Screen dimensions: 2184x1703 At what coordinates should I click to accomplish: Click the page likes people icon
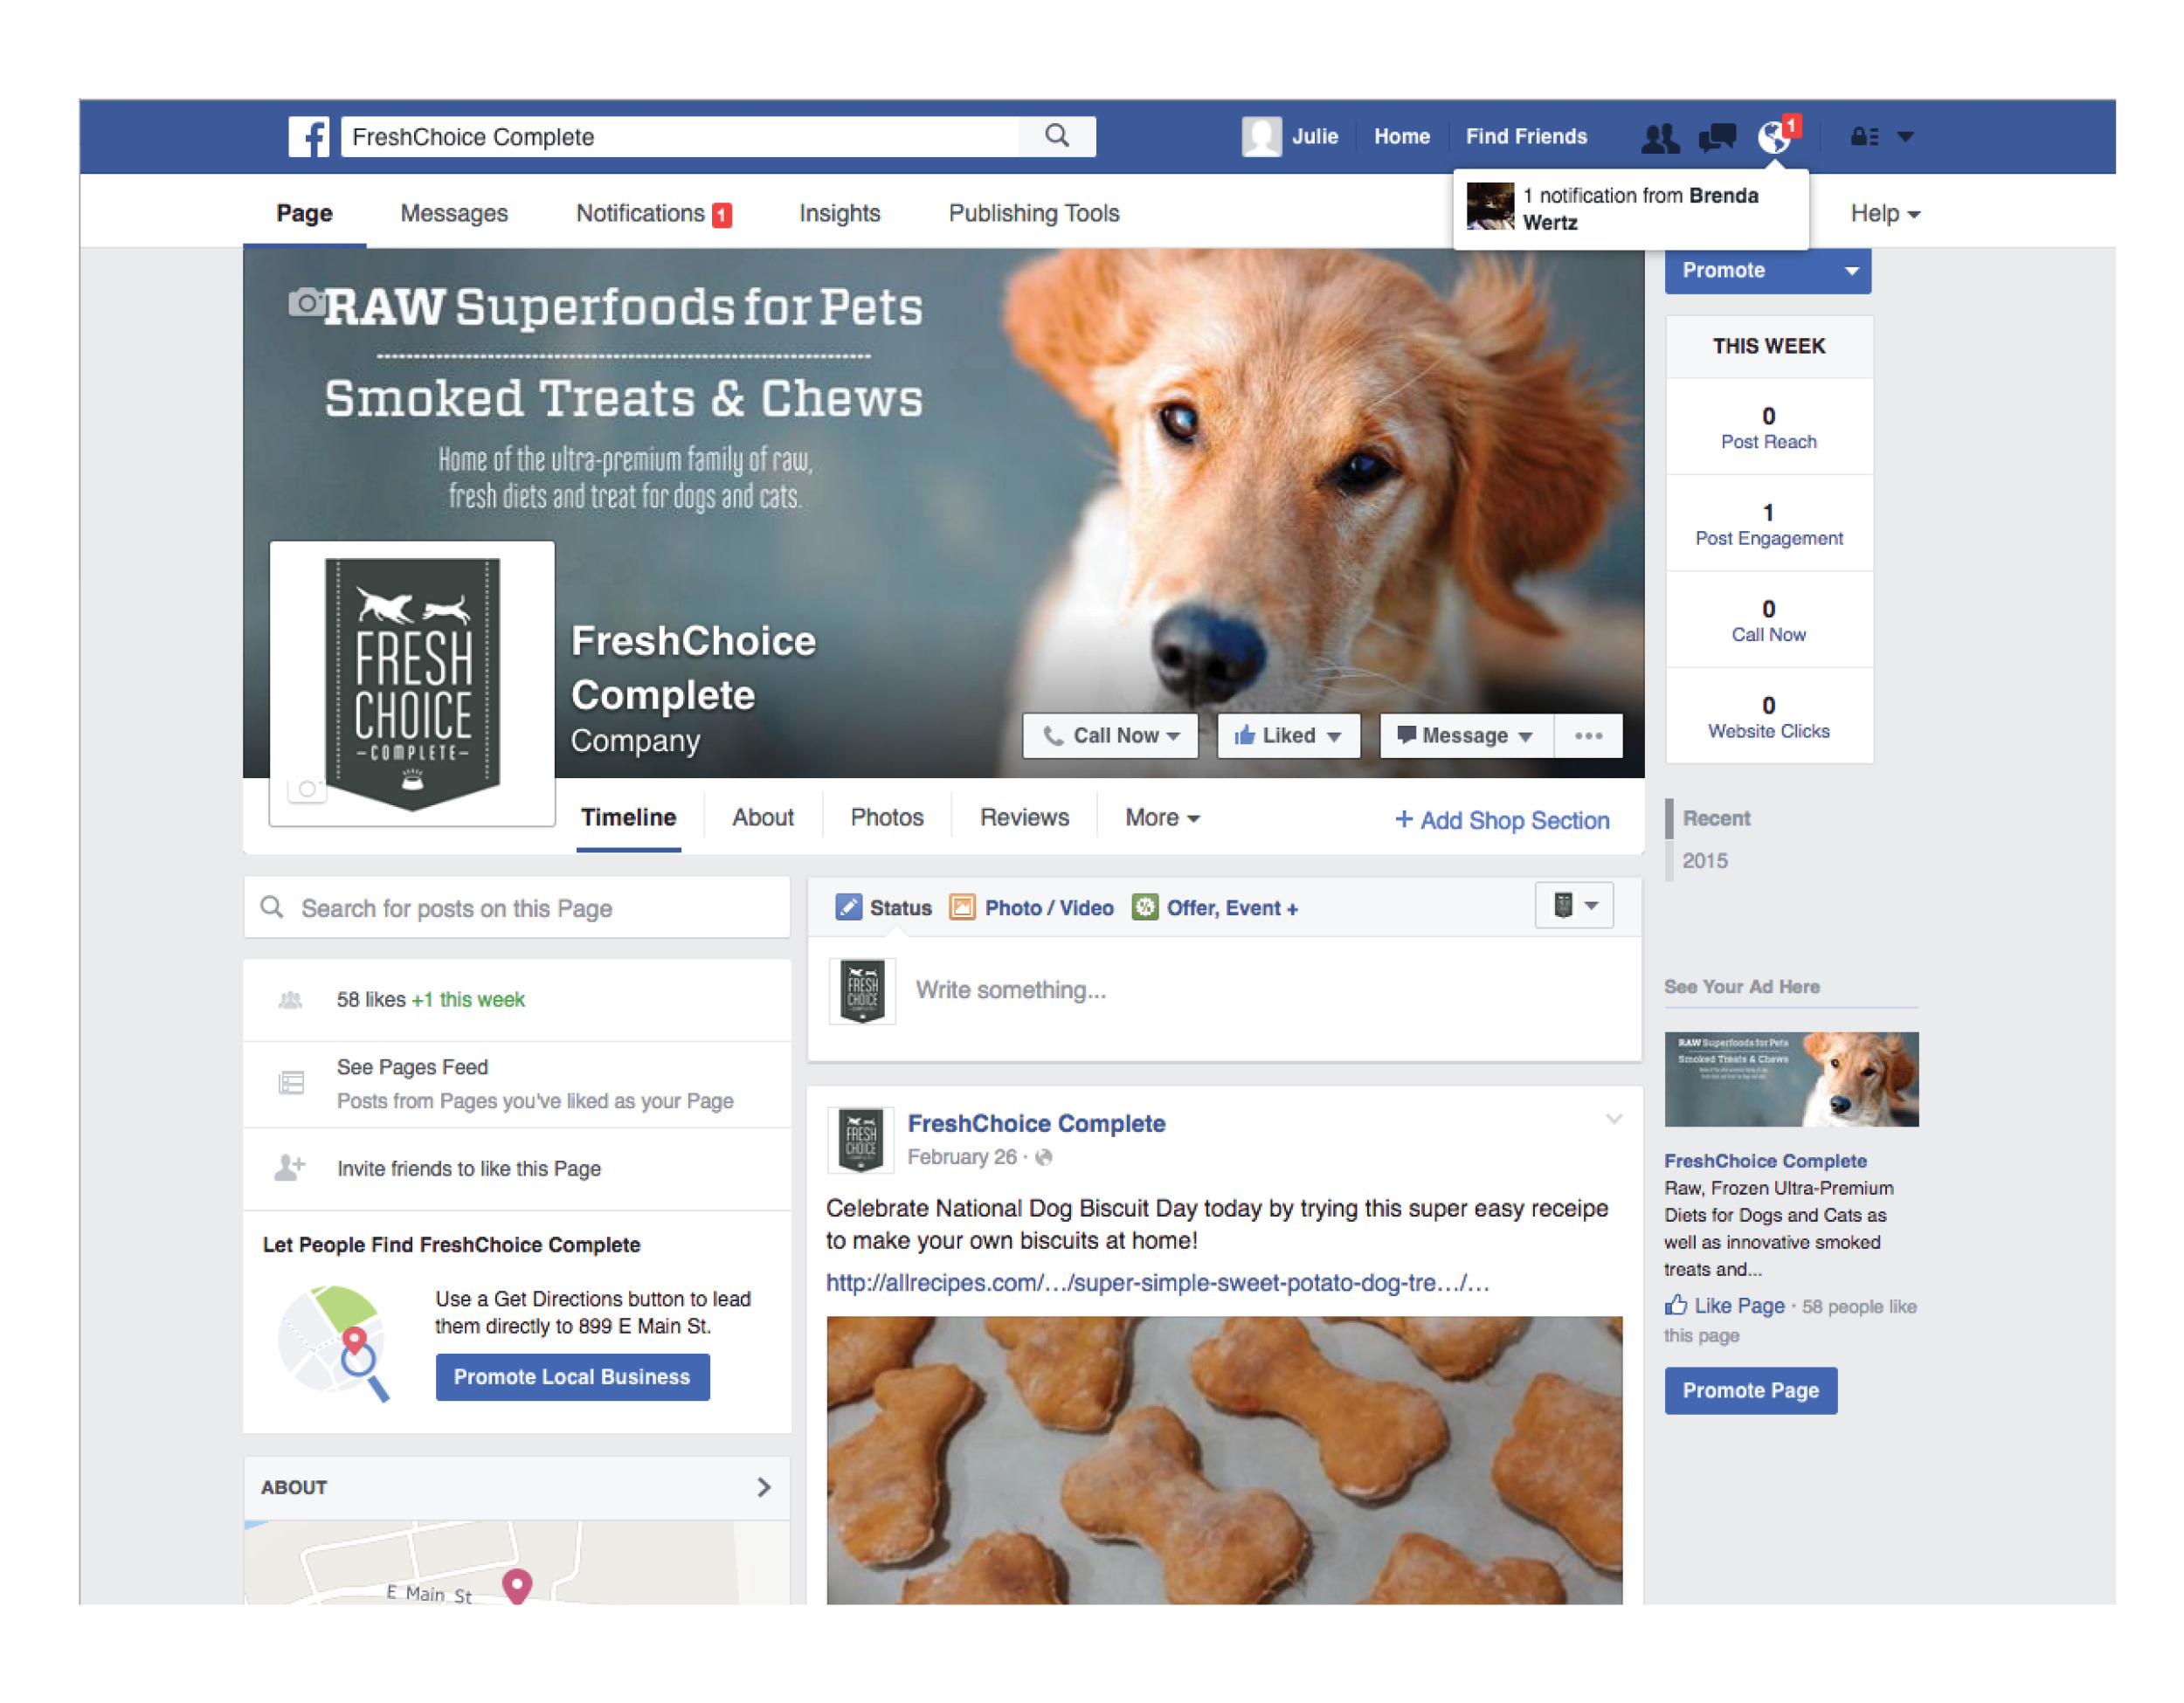click(x=291, y=1001)
